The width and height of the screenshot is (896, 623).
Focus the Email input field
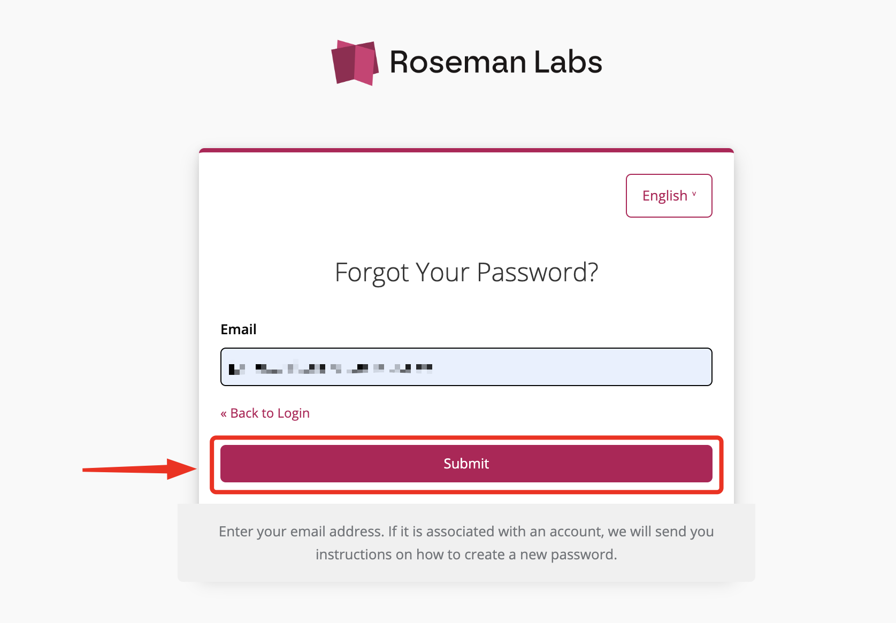click(x=466, y=367)
